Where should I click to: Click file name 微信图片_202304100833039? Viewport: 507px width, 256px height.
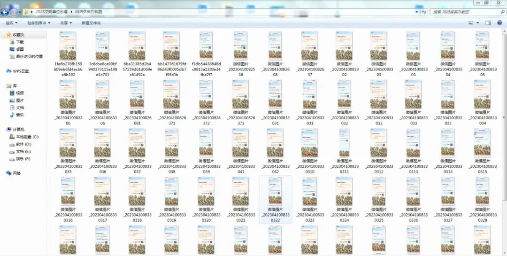[206, 166]
